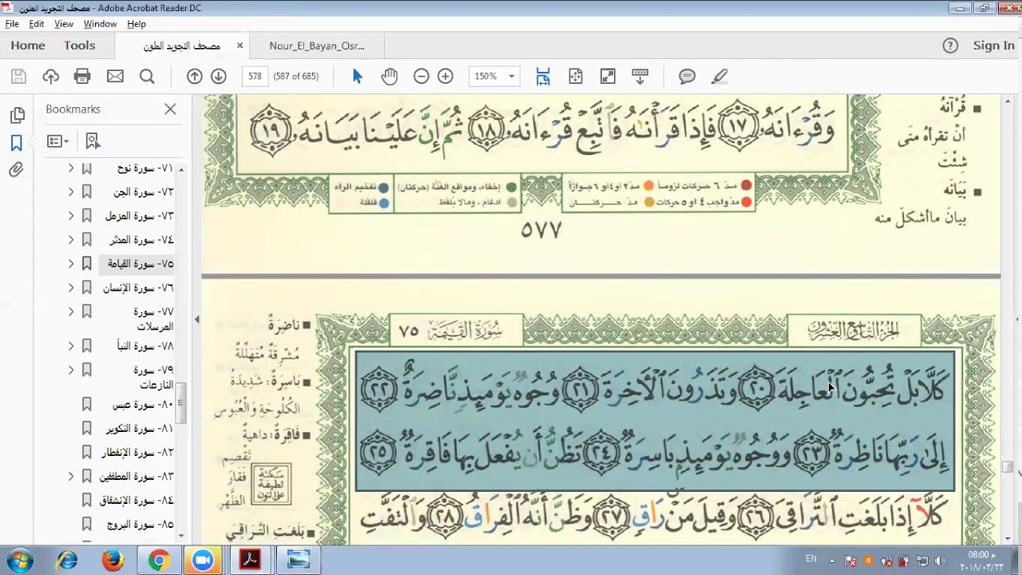
Task: Switch to Nour_El_Bayan_Osr... tab
Action: pos(317,46)
